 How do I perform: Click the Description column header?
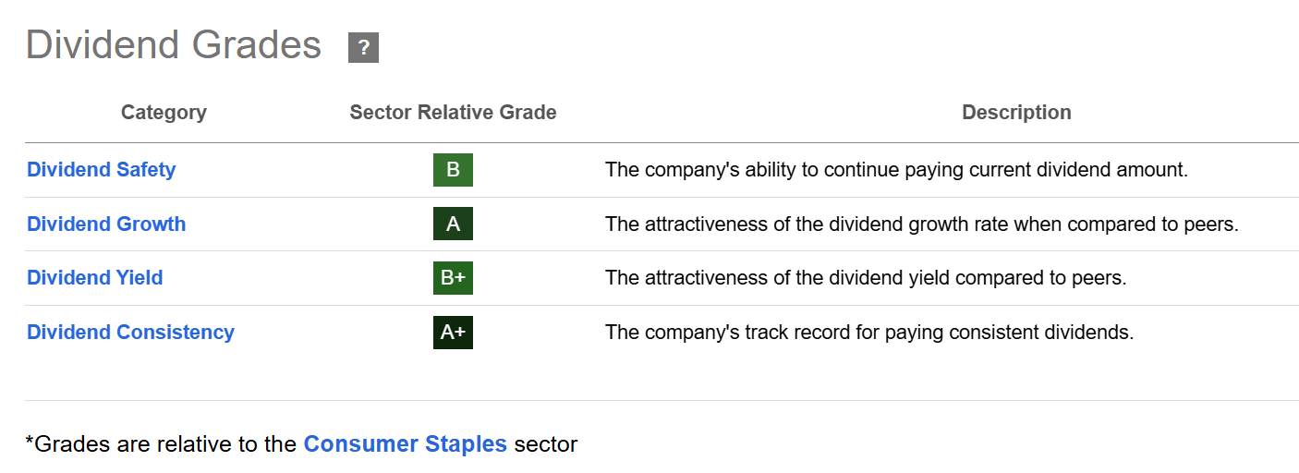pyautogui.click(x=1016, y=113)
